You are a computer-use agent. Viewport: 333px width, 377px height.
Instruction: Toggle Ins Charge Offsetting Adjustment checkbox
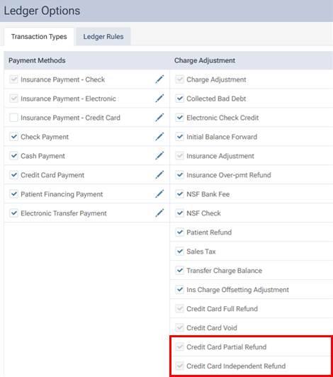(x=179, y=289)
